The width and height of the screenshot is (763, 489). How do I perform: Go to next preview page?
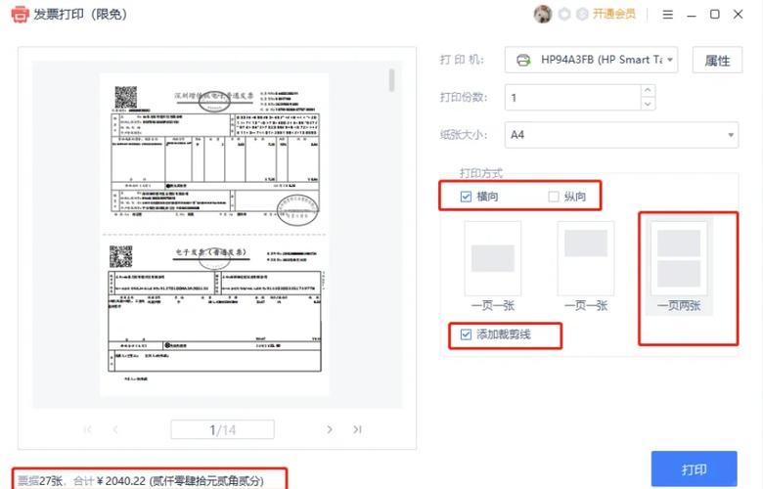[330, 429]
